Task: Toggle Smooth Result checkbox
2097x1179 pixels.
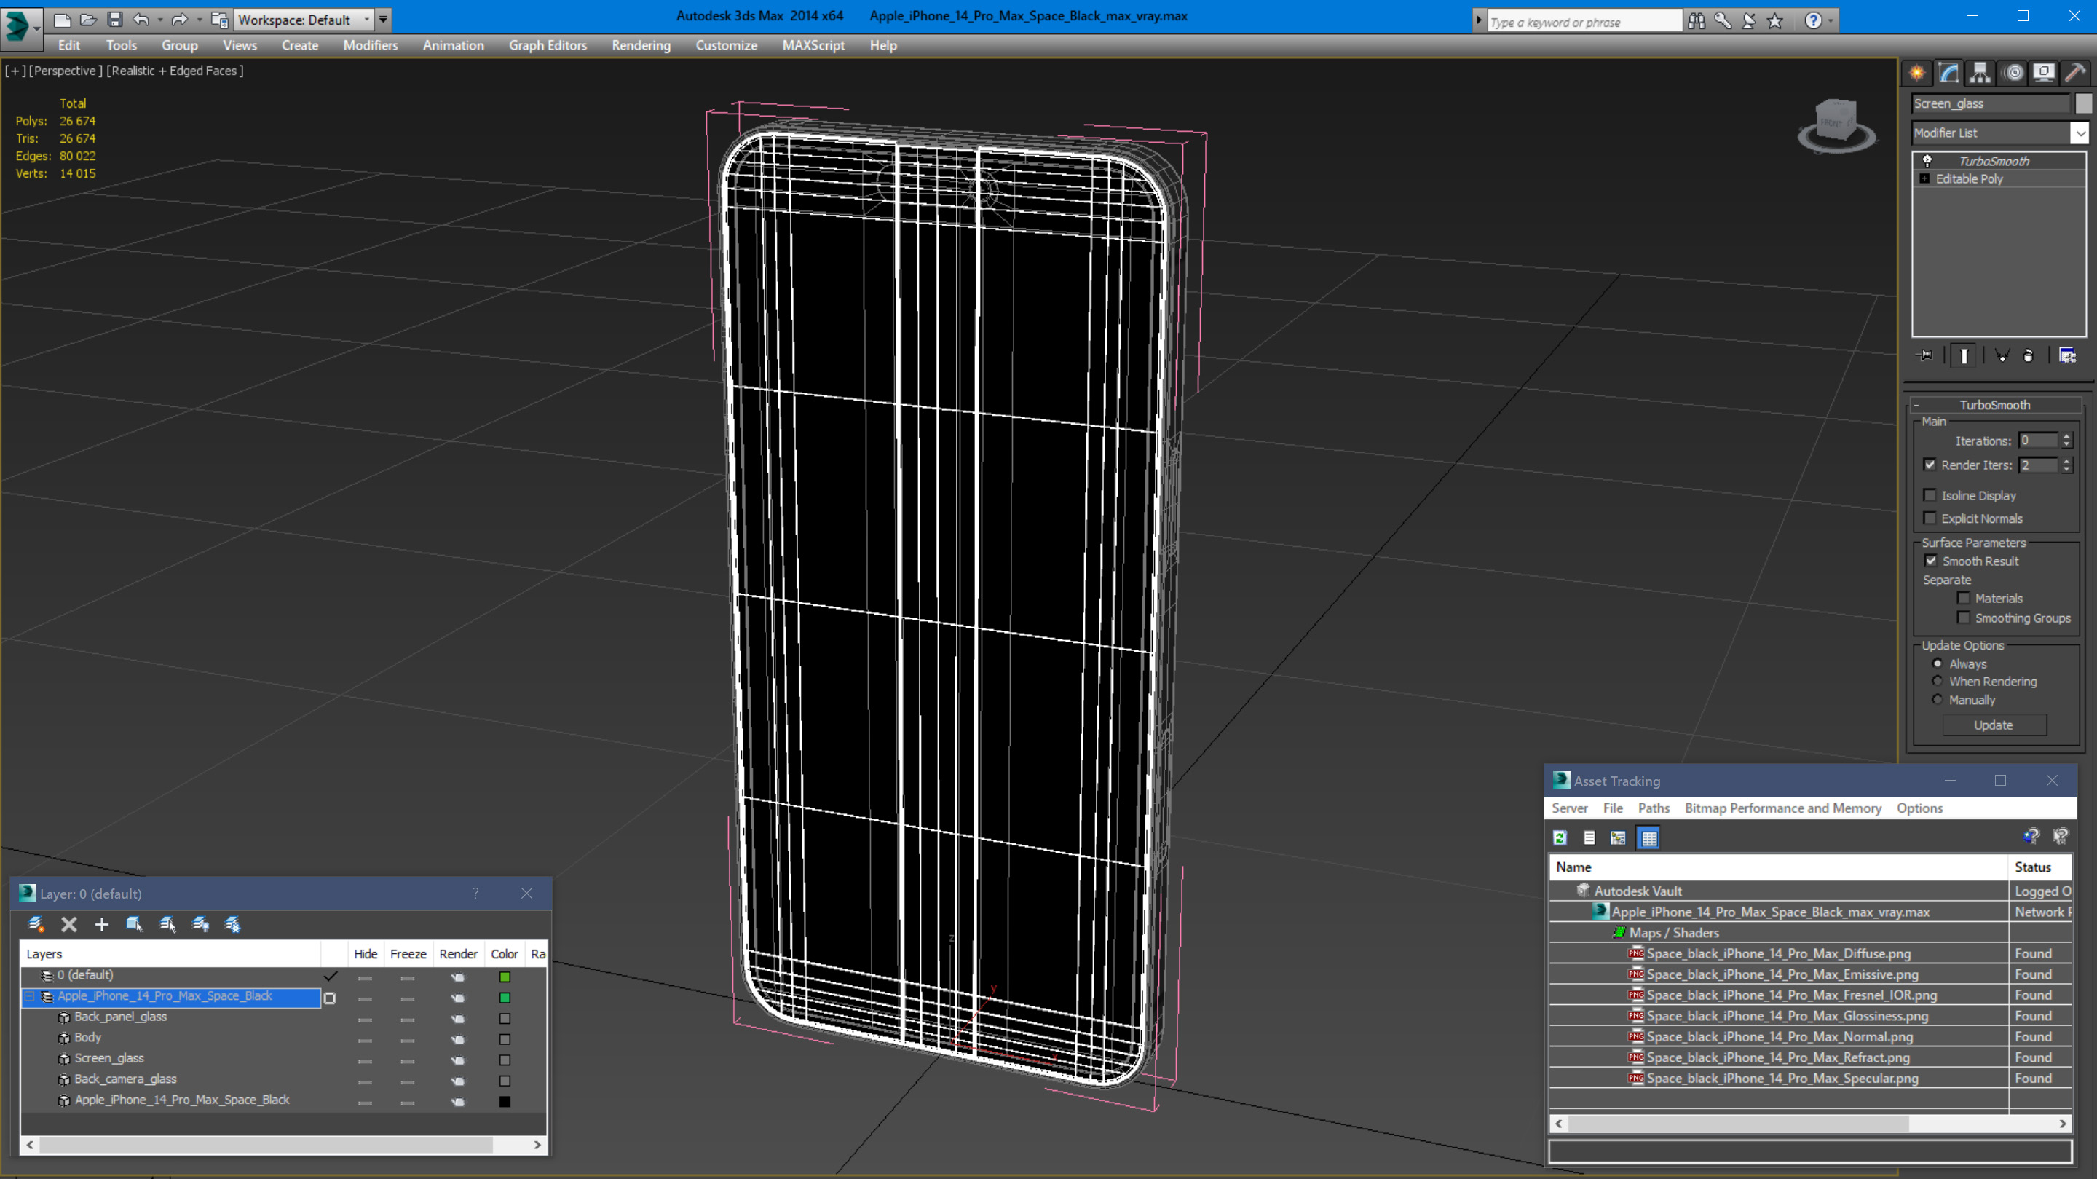Action: pos(1931,561)
